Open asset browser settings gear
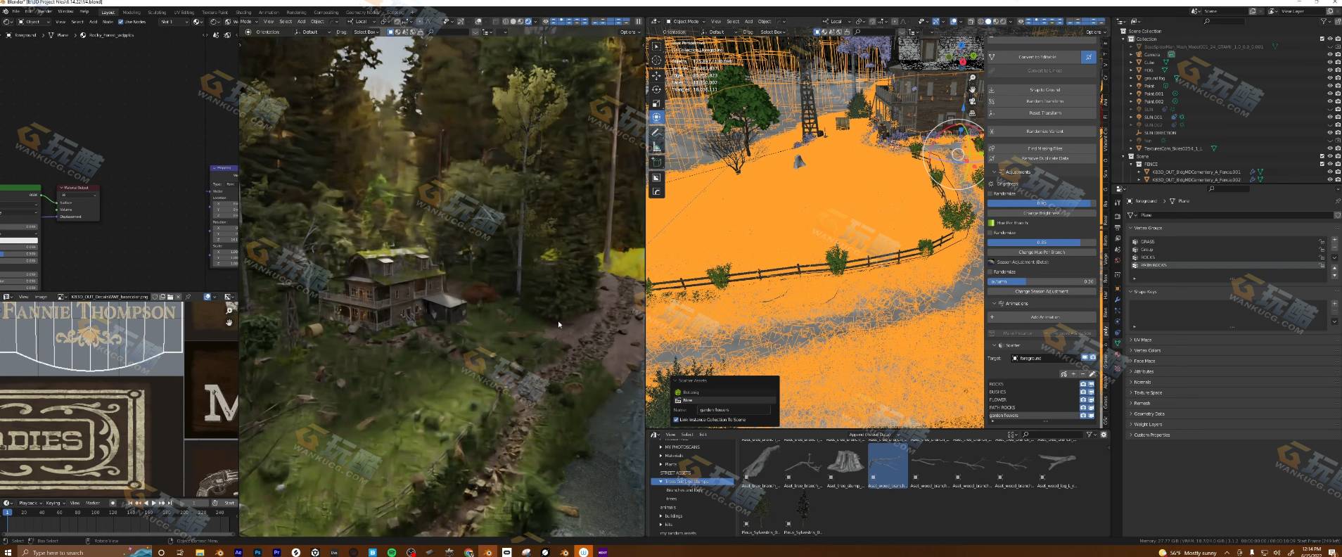Image resolution: width=1342 pixels, height=557 pixels. 1104,435
